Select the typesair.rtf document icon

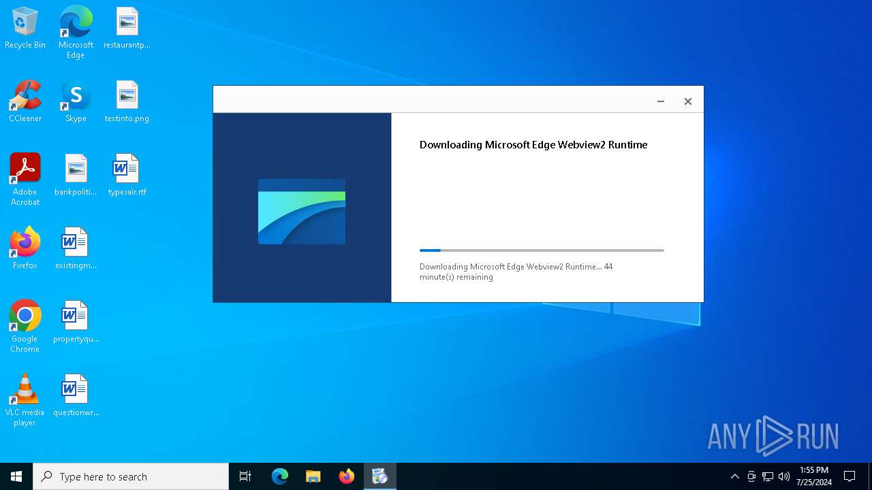127,176
